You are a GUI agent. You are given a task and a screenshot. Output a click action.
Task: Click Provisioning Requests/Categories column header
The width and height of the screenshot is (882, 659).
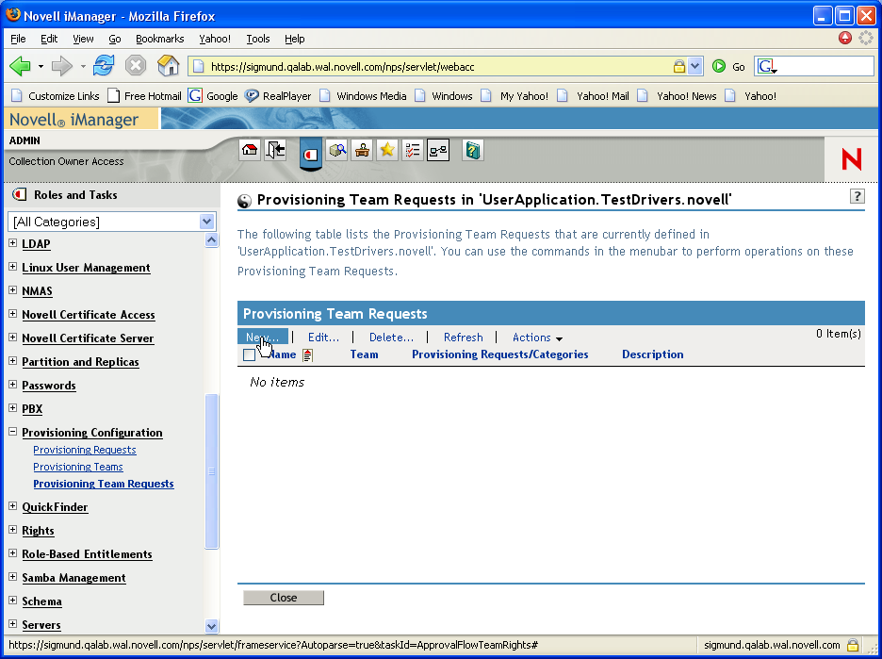(500, 354)
